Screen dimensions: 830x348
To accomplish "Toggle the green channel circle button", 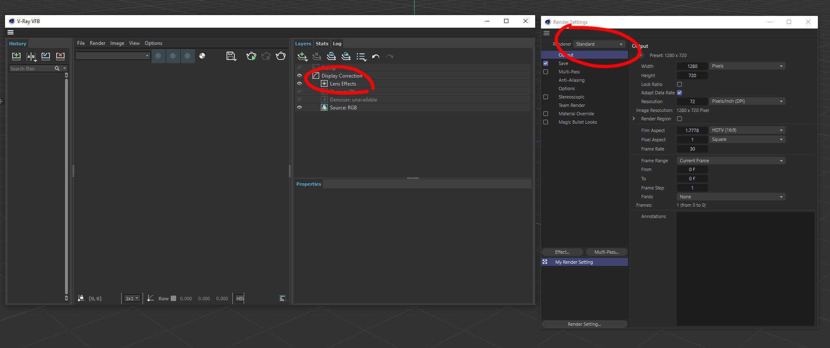I will pyautogui.click(x=173, y=56).
